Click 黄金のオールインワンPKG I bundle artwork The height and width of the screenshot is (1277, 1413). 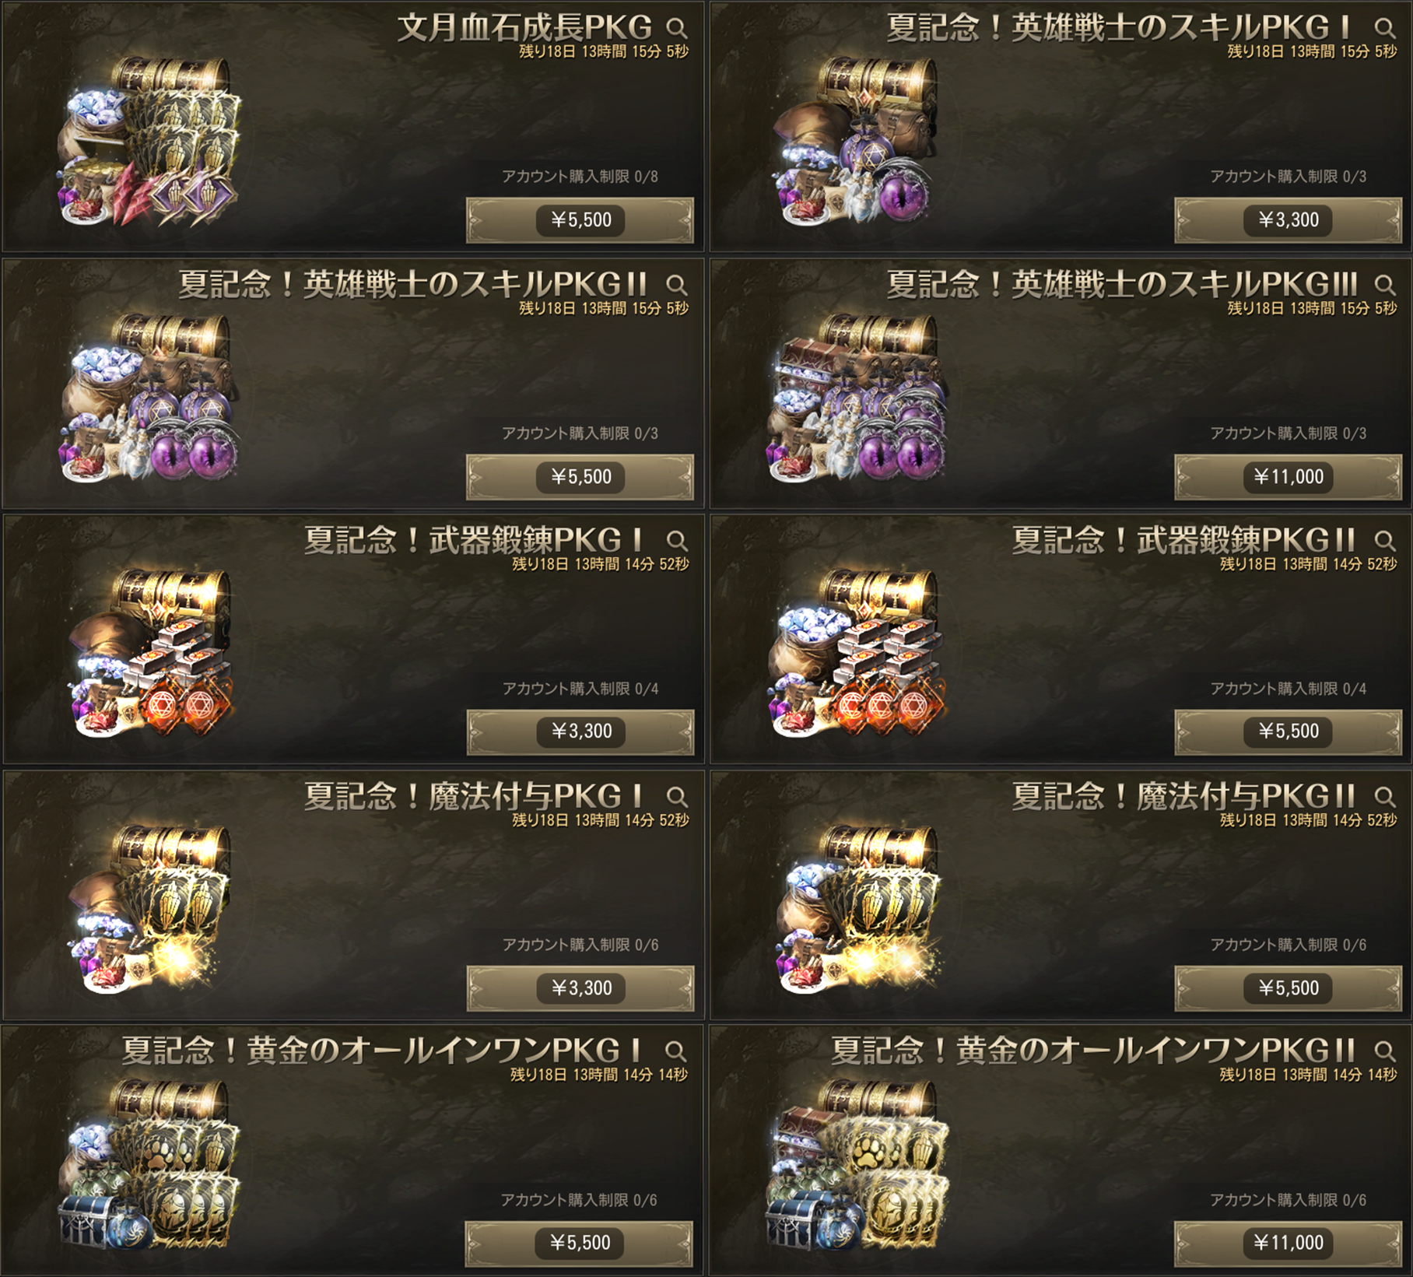tap(149, 1165)
